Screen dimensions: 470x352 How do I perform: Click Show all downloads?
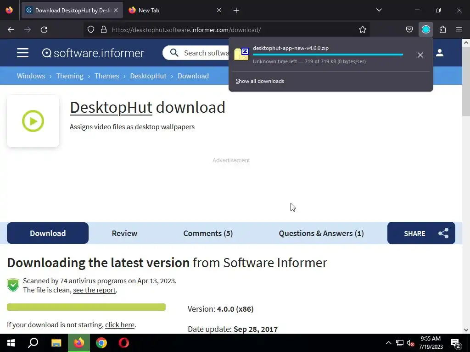tap(260, 81)
